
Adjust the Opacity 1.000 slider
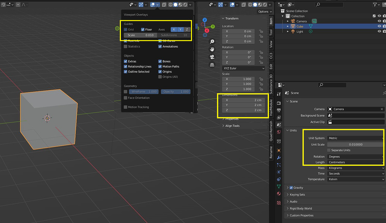tap(176, 91)
